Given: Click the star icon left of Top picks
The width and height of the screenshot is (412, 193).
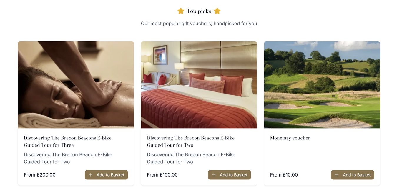Looking at the screenshot, I should click(x=181, y=11).
